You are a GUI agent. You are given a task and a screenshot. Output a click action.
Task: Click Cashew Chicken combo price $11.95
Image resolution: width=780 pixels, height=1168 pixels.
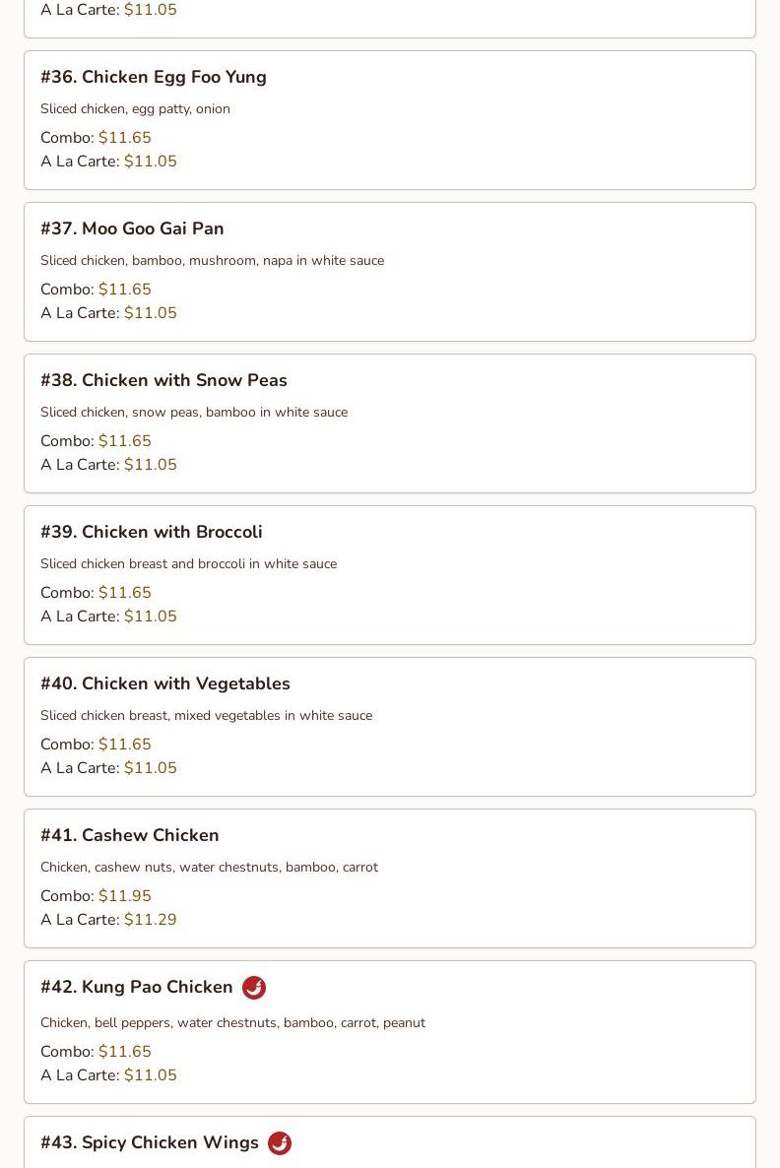[x=125, y=896]
